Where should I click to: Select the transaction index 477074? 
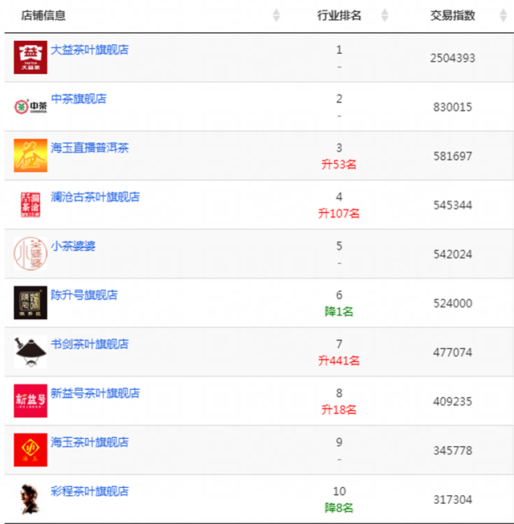point(453,352)
